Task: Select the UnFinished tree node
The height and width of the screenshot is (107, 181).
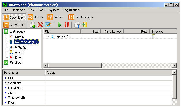Action: pos(18,32)
